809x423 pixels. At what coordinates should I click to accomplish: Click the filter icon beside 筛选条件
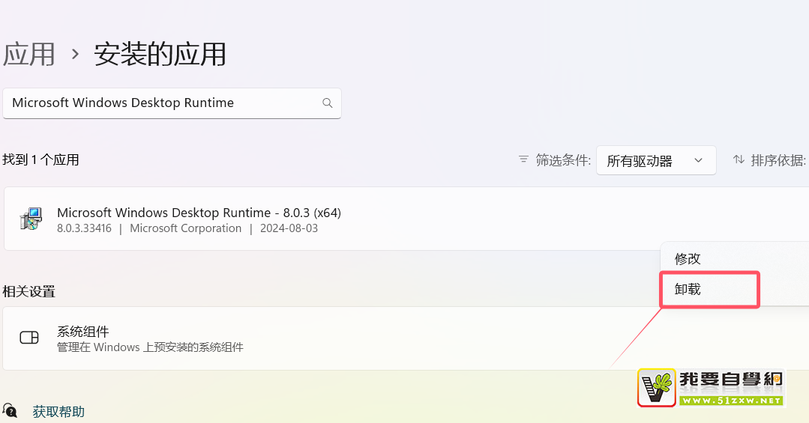(524, 159)
